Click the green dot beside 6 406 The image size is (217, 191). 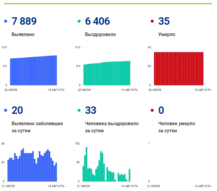tap(79, 21)
